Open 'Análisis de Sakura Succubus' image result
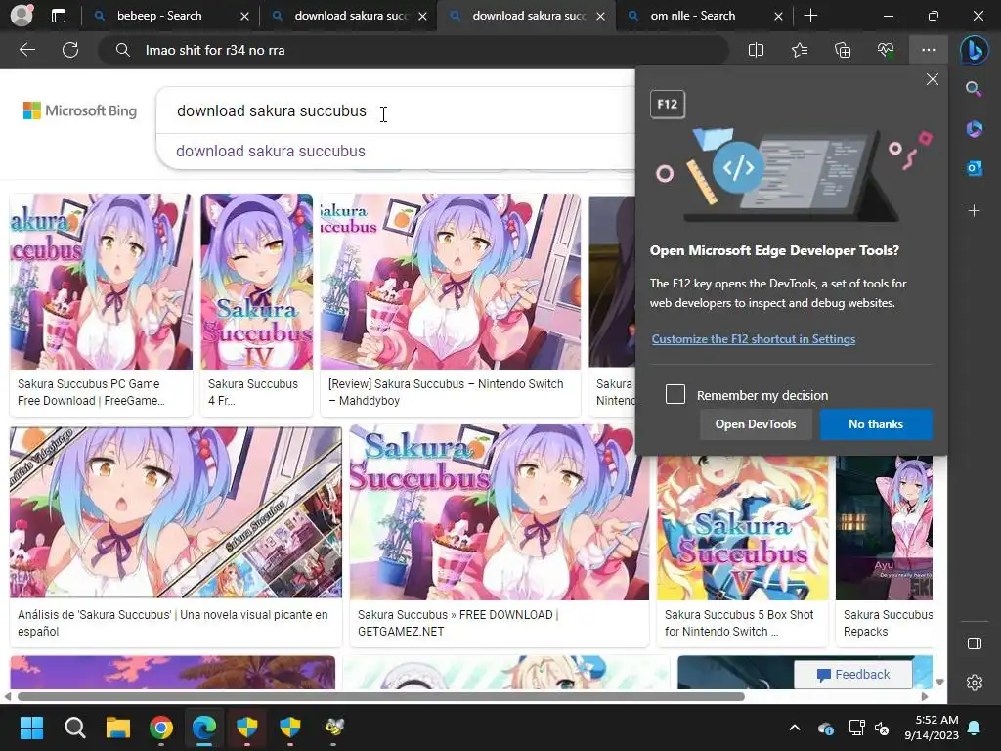 (176, 537)
